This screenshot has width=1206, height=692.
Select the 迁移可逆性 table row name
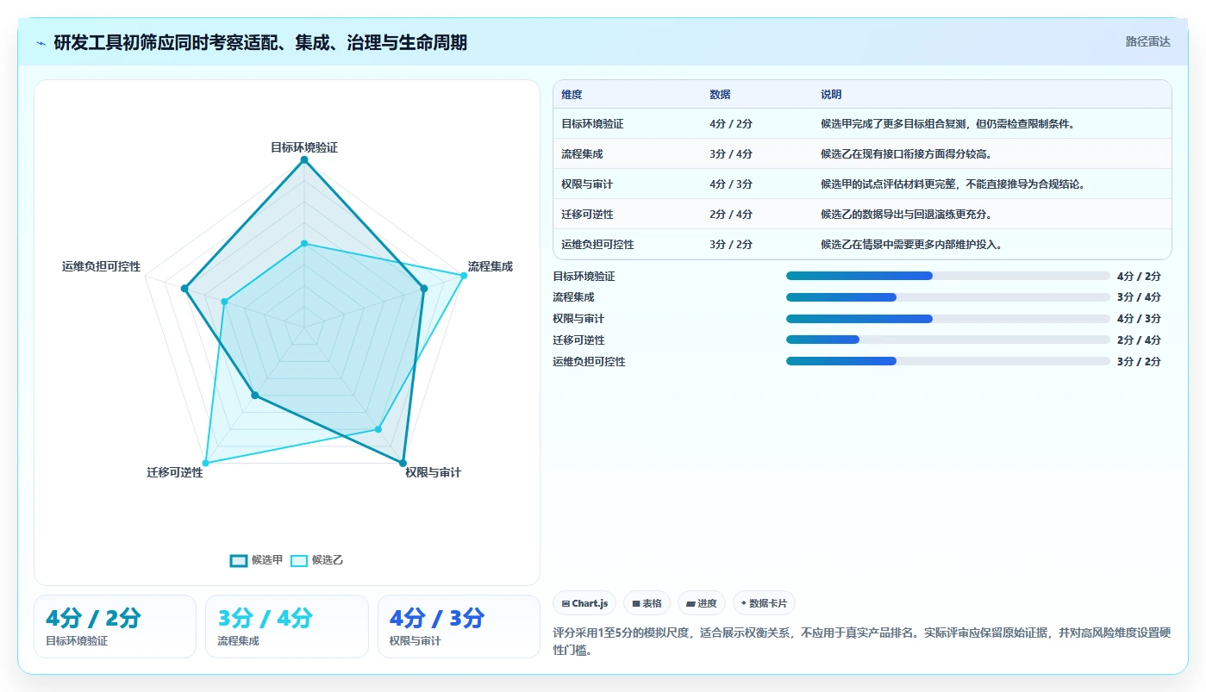pos(587,215)
